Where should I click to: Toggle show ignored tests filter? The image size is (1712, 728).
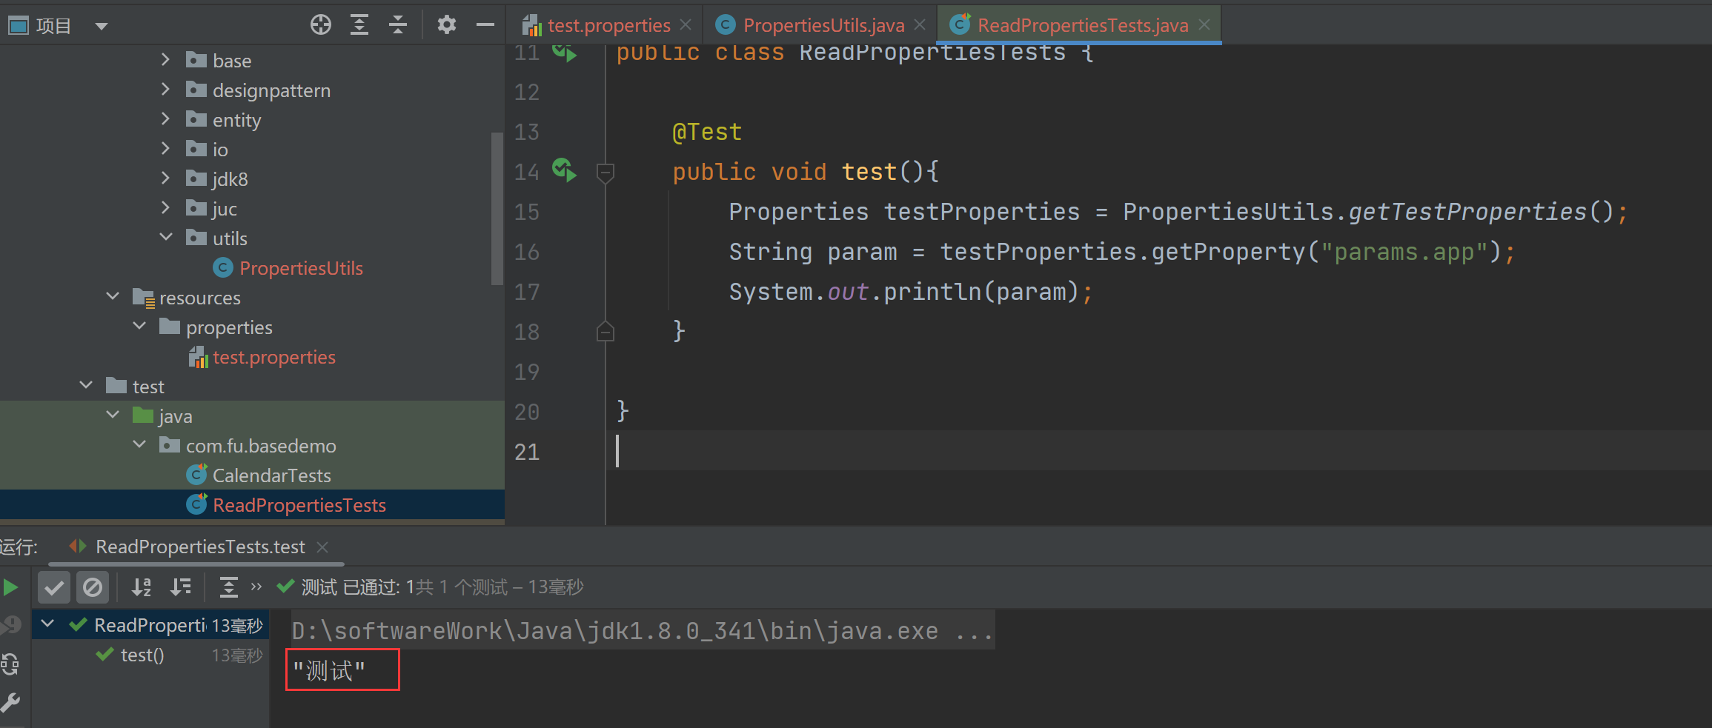coord(93,587)
